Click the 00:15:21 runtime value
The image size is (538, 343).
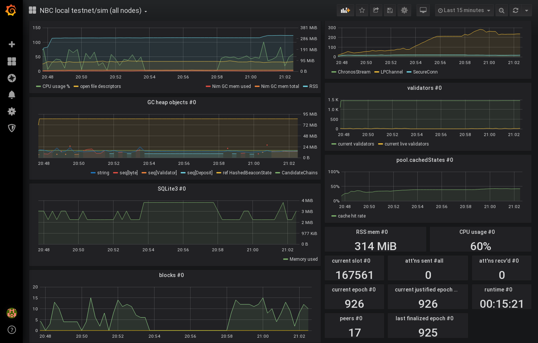[502, 304]
